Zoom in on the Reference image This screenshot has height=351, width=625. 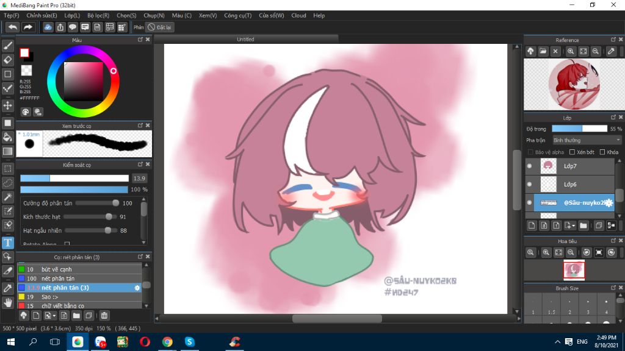pyautogui.click(x=571, y=51)
